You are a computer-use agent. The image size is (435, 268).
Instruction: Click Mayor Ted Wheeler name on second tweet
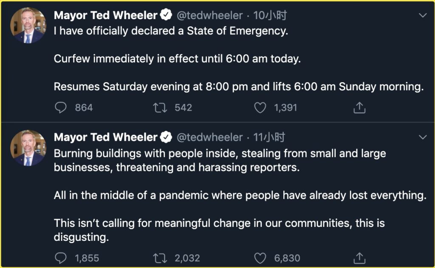tap(105, 137)
